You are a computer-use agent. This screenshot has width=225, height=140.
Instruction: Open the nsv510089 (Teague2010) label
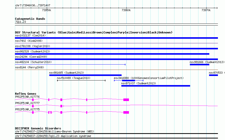click(74, 78)
